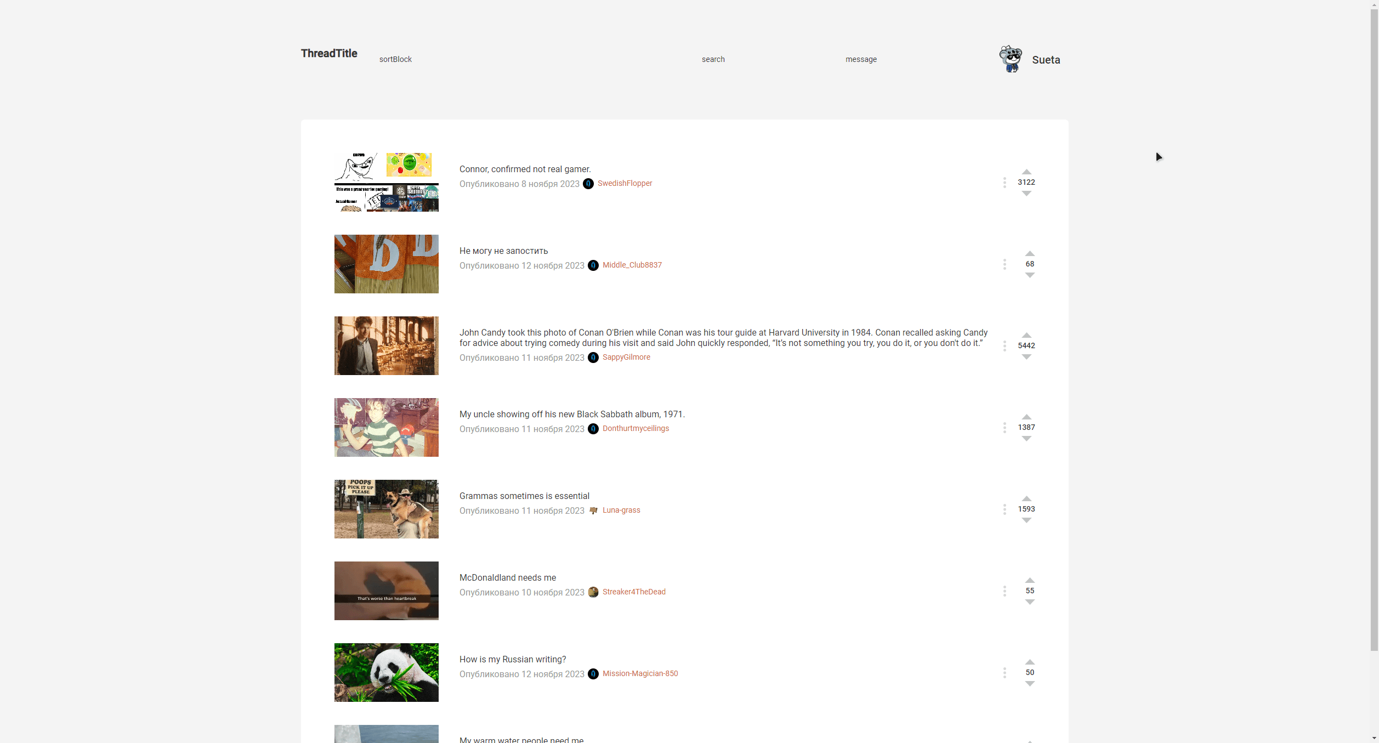Viewport: 1379px width, 743px height.
Task: Click vote count 5442 on John Candy post
Action: tap(1026, 345)
